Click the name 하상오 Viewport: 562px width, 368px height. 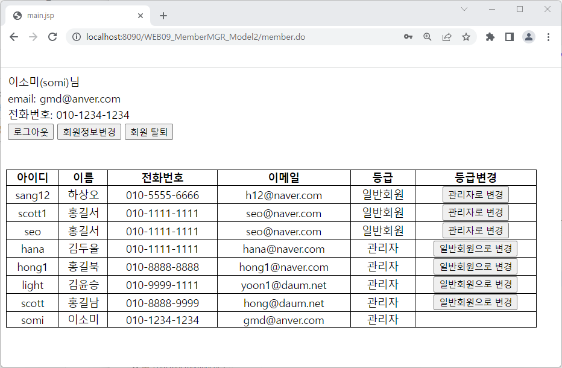click(x=83, y=195)
